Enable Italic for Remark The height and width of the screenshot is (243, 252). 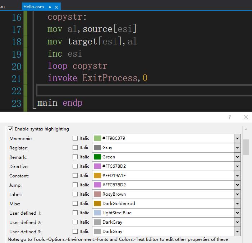75,157
